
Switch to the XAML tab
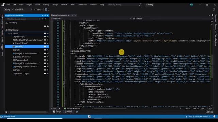point(68,111)
